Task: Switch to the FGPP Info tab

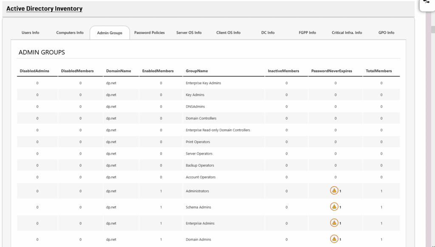Action: coord(307,32)
